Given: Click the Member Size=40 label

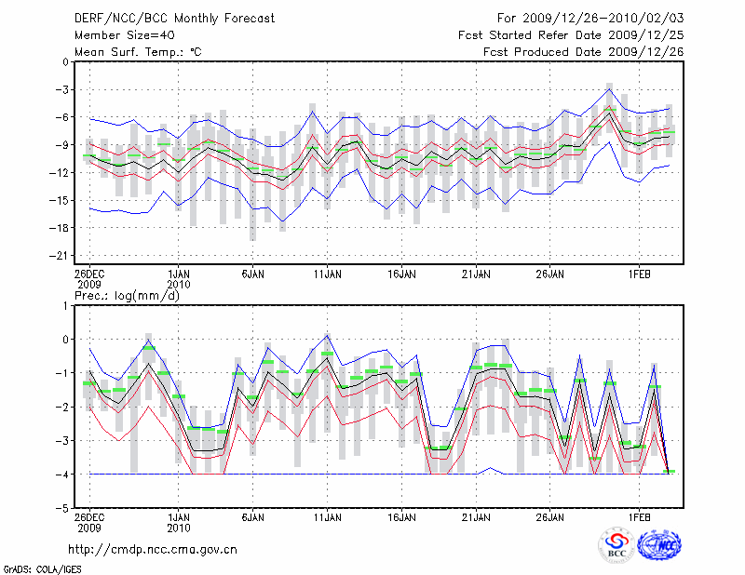Looking at the screenshot, I should tap(118, 34).
